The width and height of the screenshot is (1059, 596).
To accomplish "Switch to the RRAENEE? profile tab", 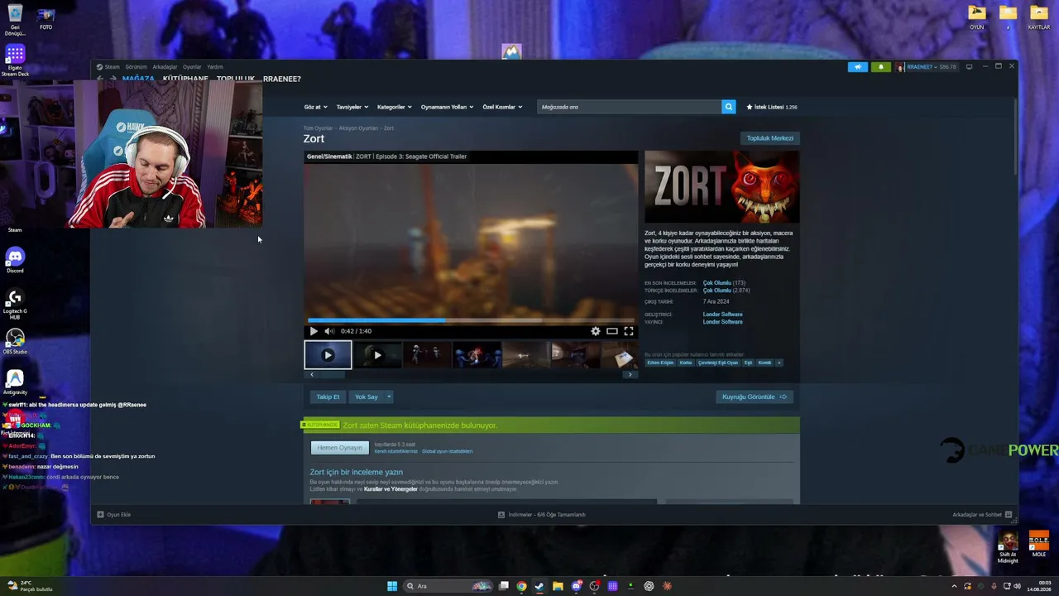I will 282,79.
